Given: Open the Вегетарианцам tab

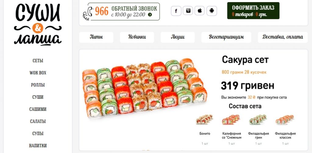Looking at the screenshot, I should (x=226, y=37).
